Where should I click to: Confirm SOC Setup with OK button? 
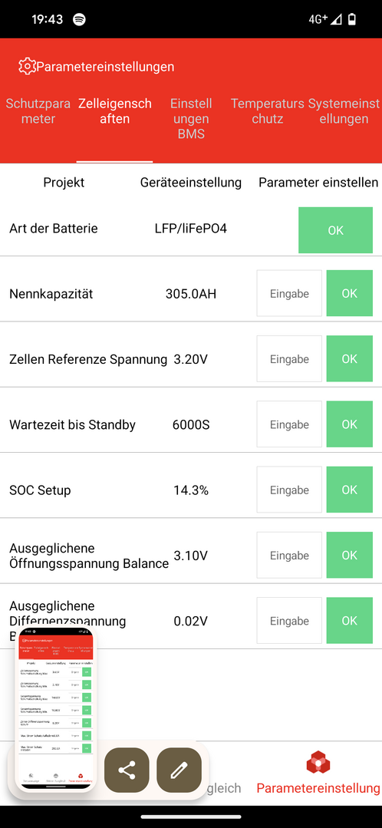click(349, 490)
